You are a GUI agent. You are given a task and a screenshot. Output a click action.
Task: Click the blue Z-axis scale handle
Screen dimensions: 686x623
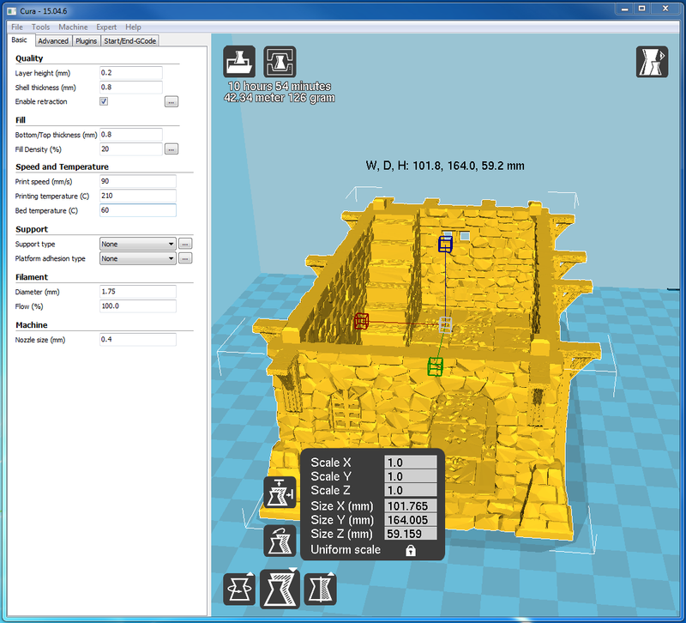pyautogui.click(x=445, y=244)
